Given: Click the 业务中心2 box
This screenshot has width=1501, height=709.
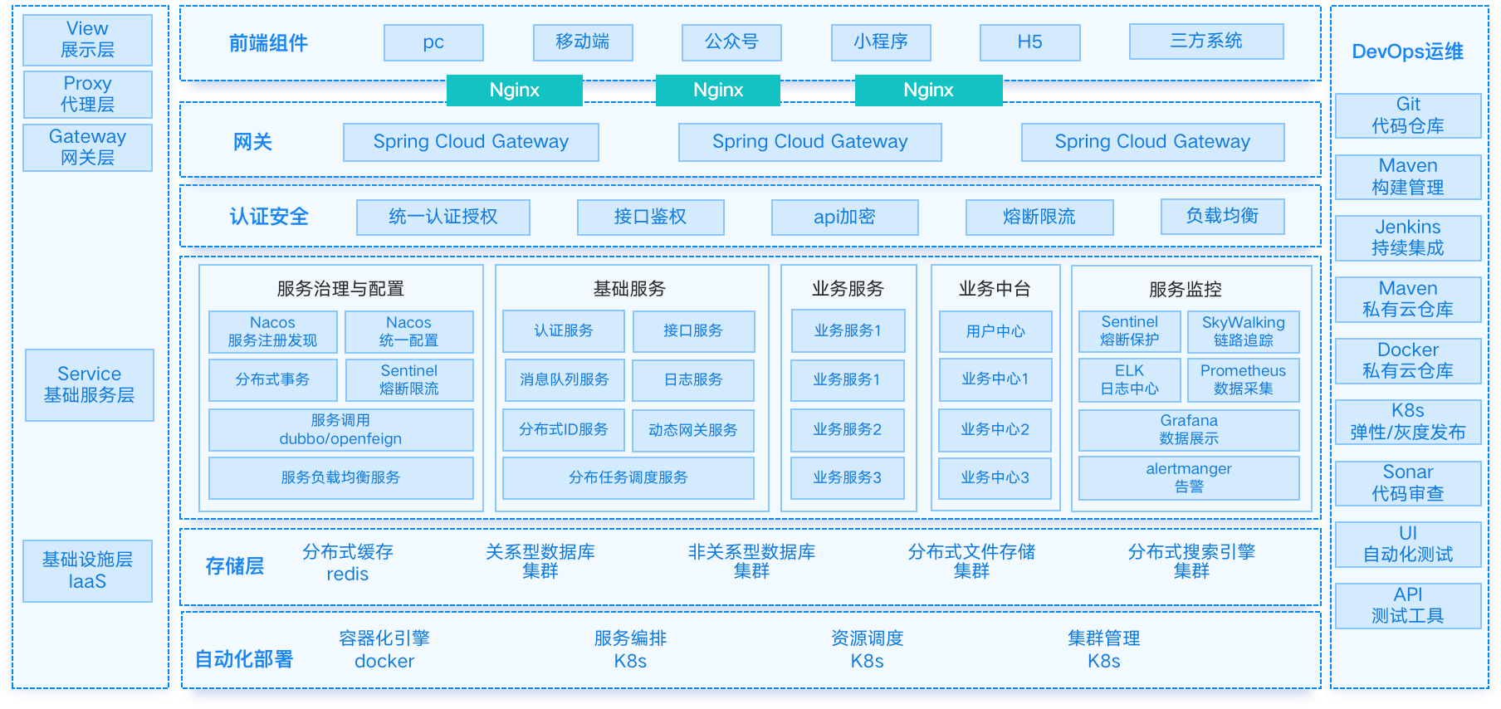Looking at the screenshot, I should pos(995,430).
